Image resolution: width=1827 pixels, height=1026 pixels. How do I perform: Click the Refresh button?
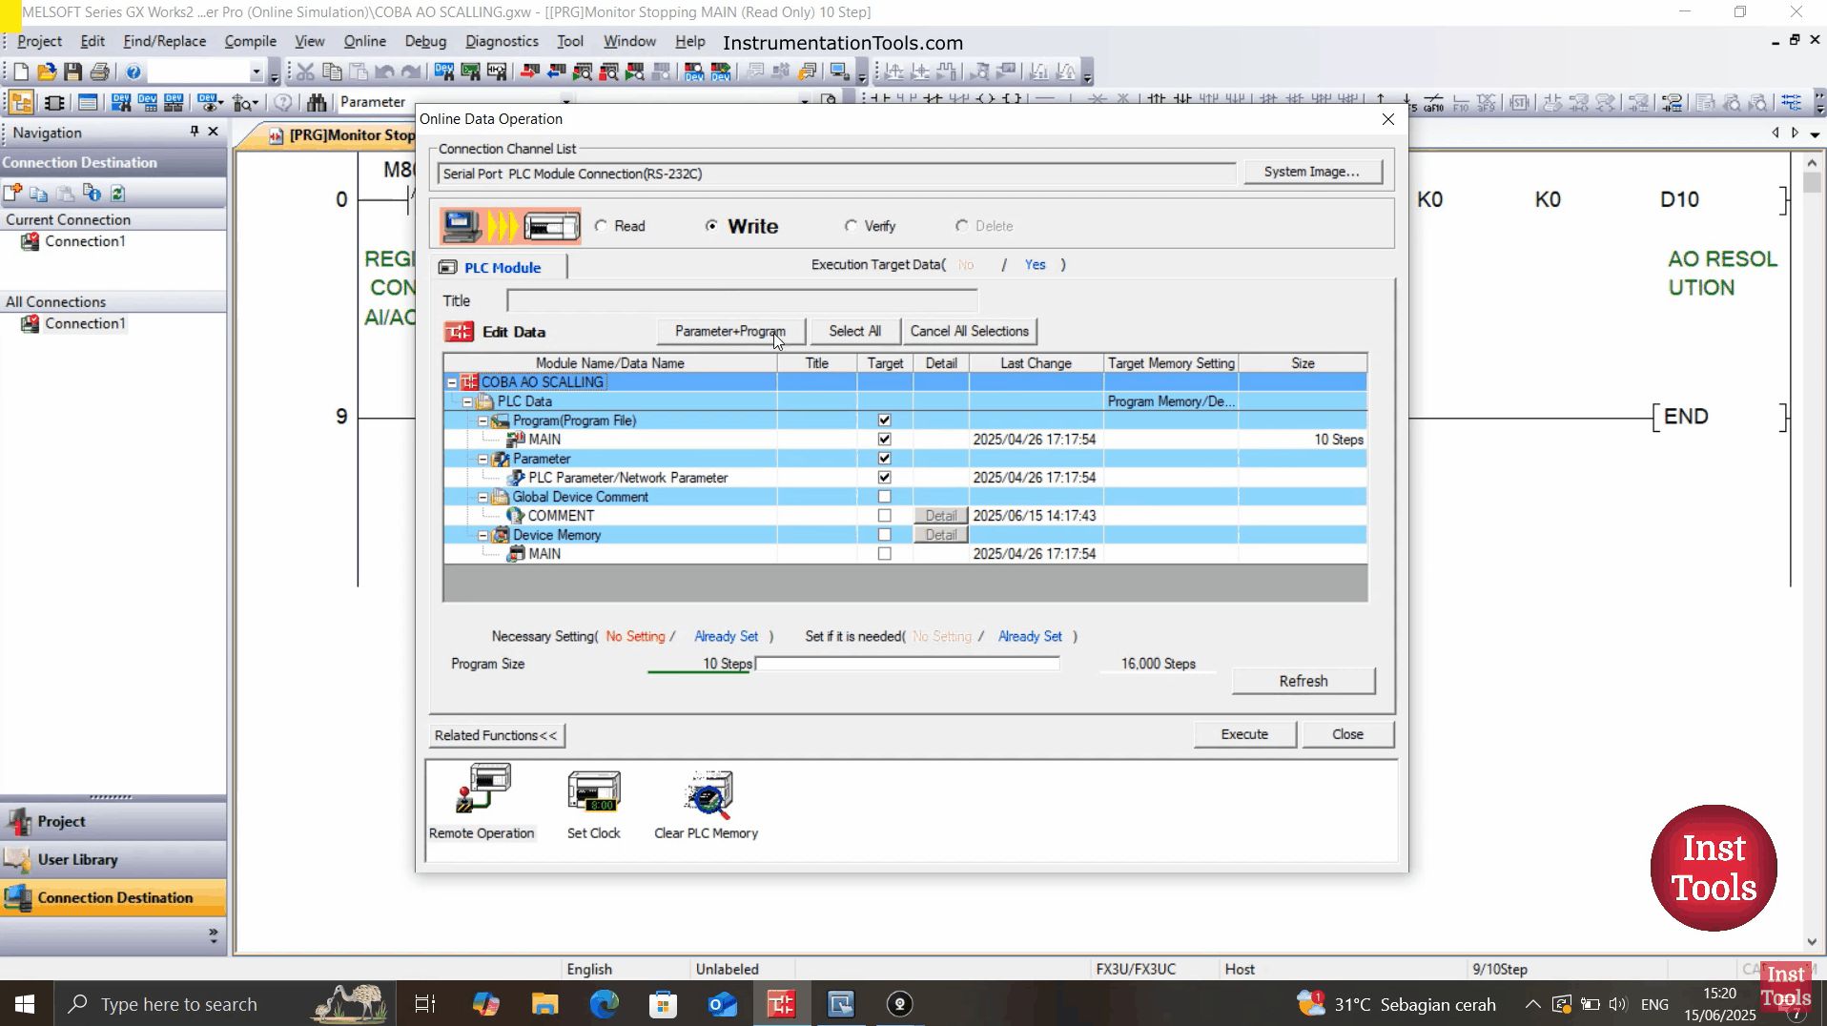pyautogui.click(x=1303, y=681)
